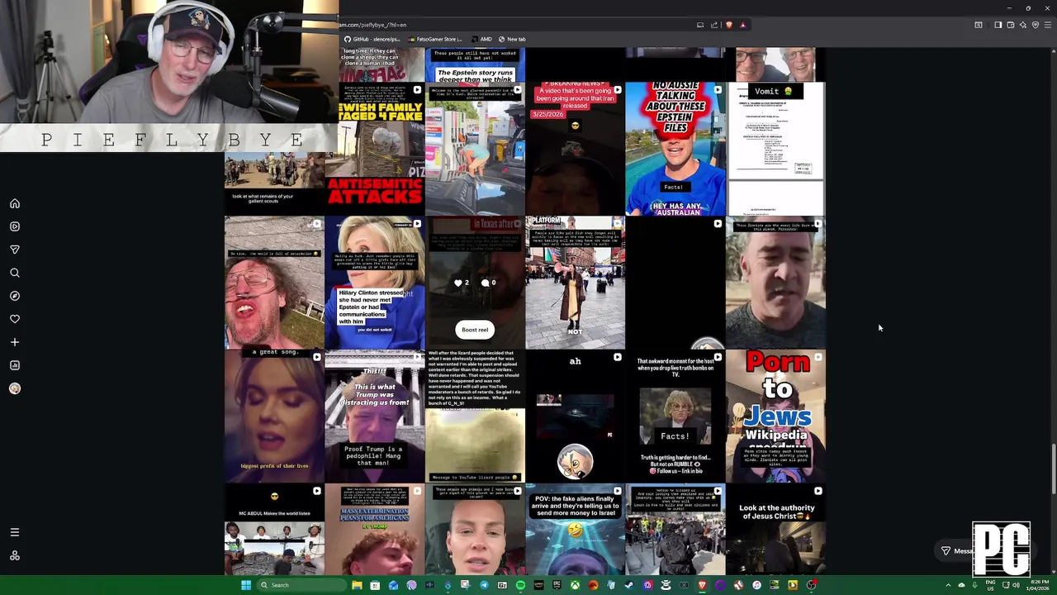This screenshot has height=595, width=1057.
Task: Open GitHub xlenore bookmark
Action: click(x=372, y=39)
